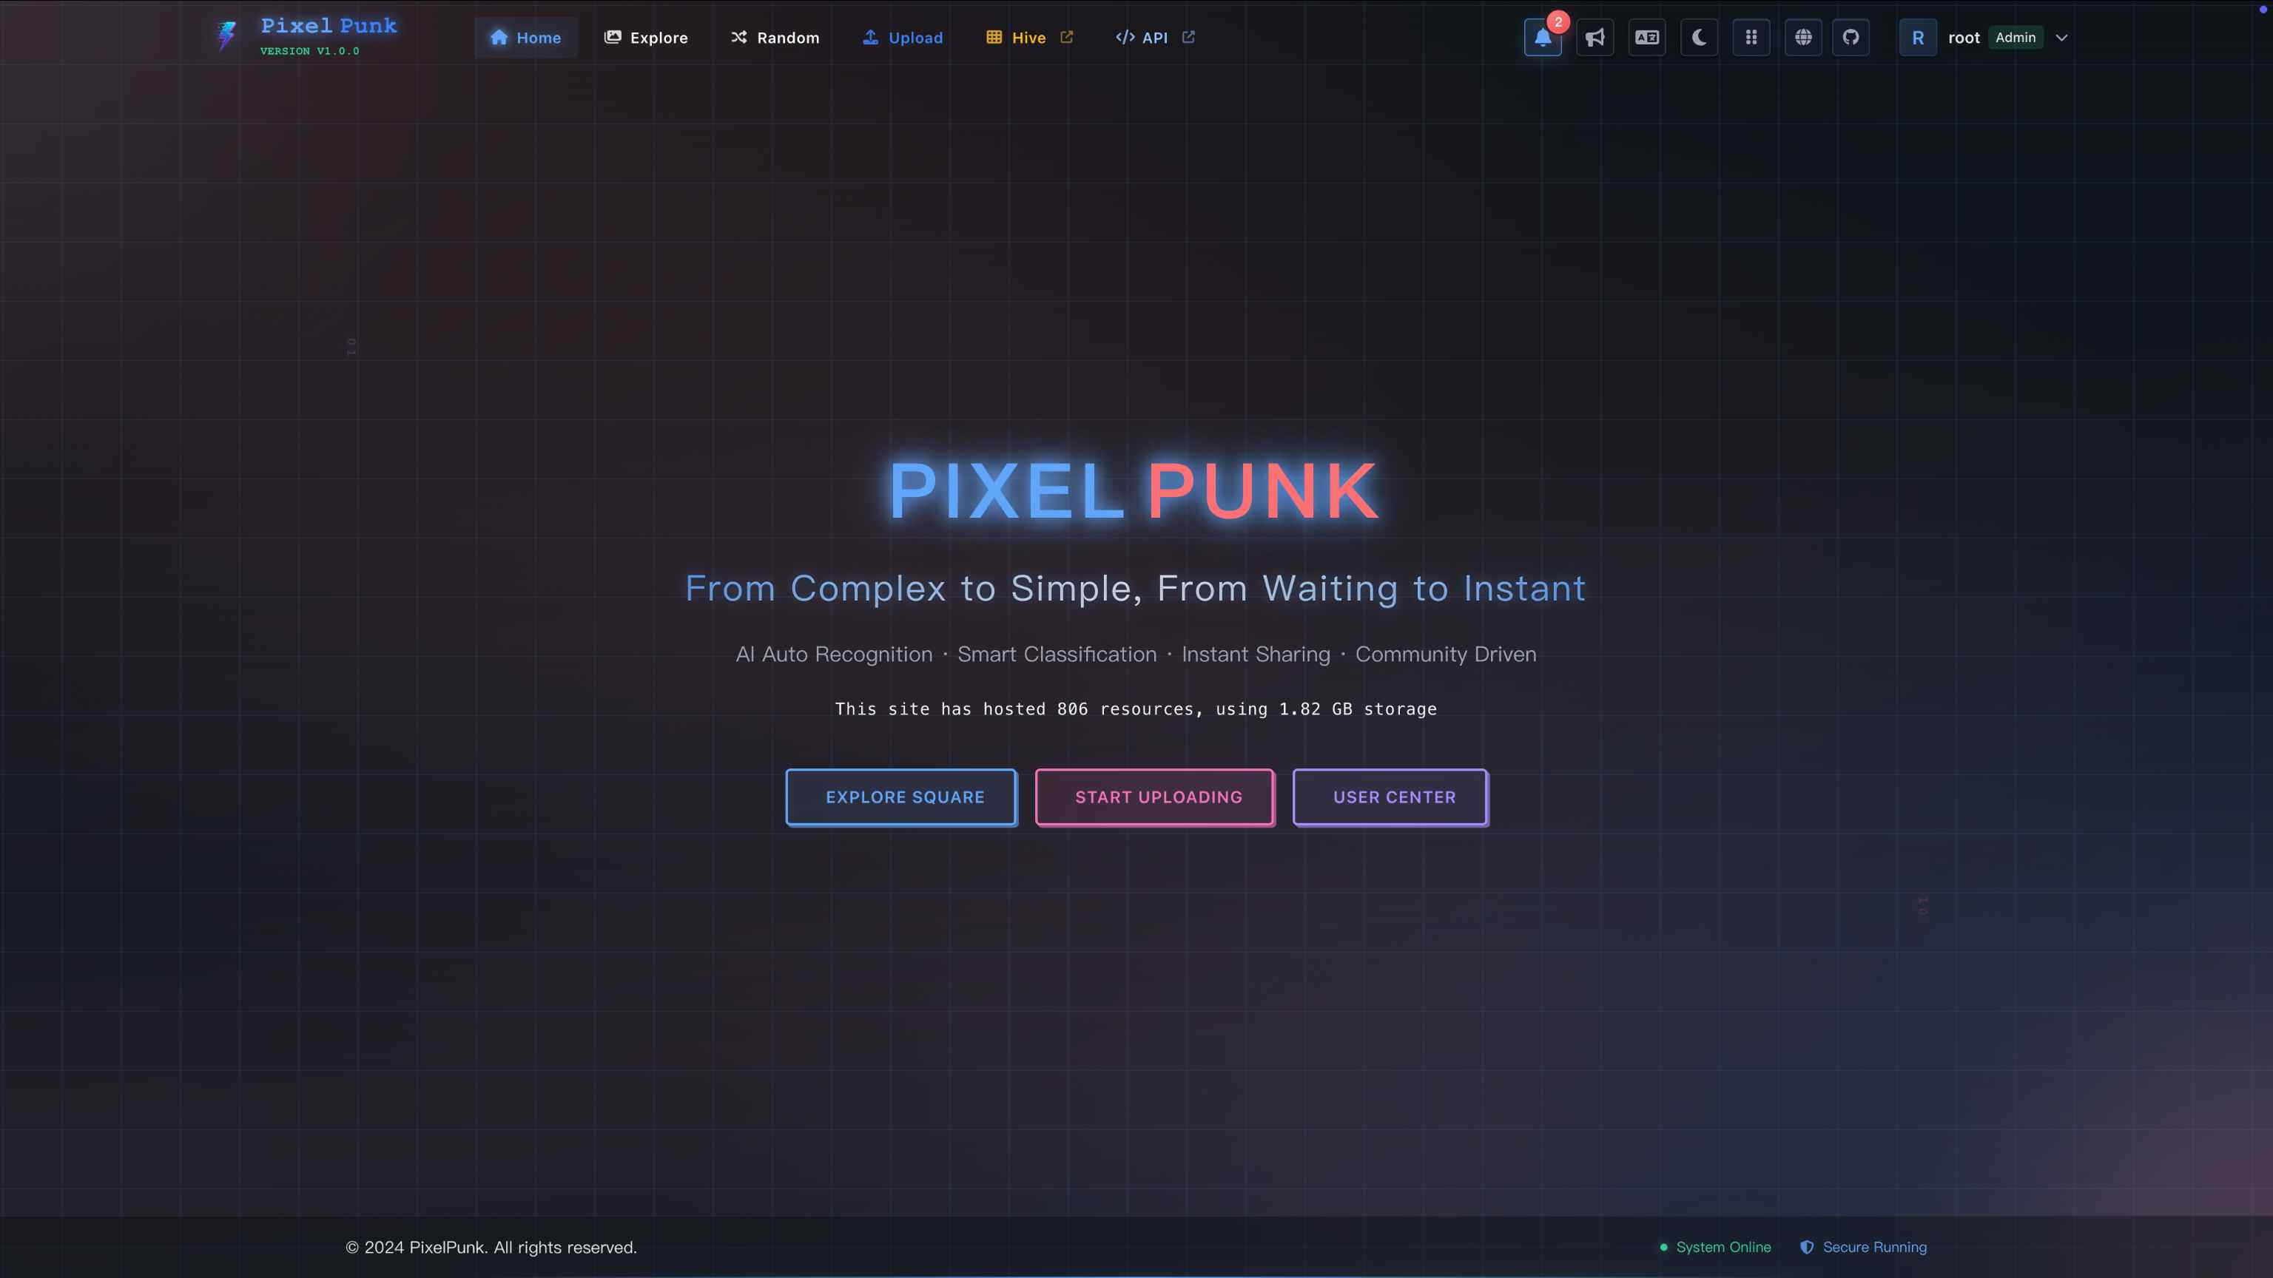
Task: Click the Pixel Punk lightning logo
Action: tap(226, 36)
